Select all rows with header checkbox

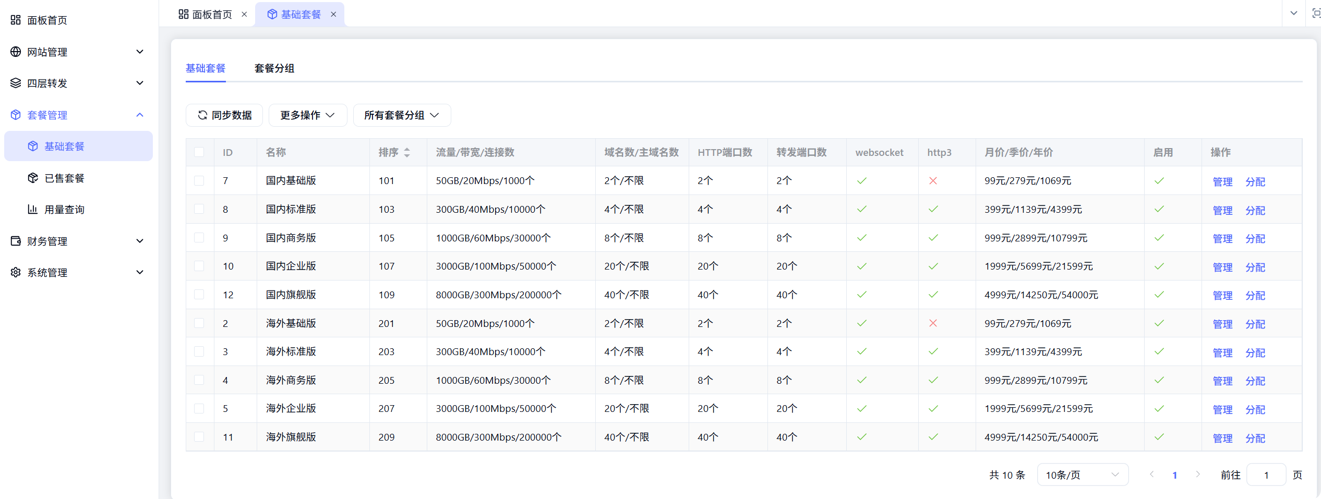tap(199, 152)
